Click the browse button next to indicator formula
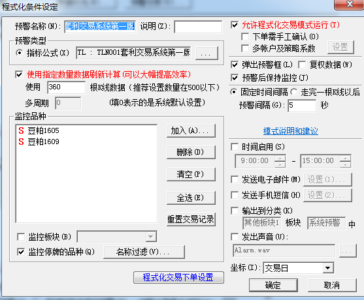 click(x=207, y=53)
